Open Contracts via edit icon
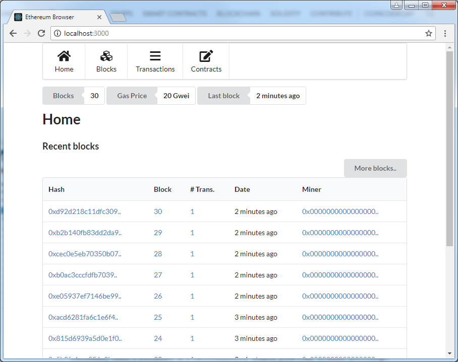Image resolution: width=458 pixels, height=362 pixels. pos(206,56)
